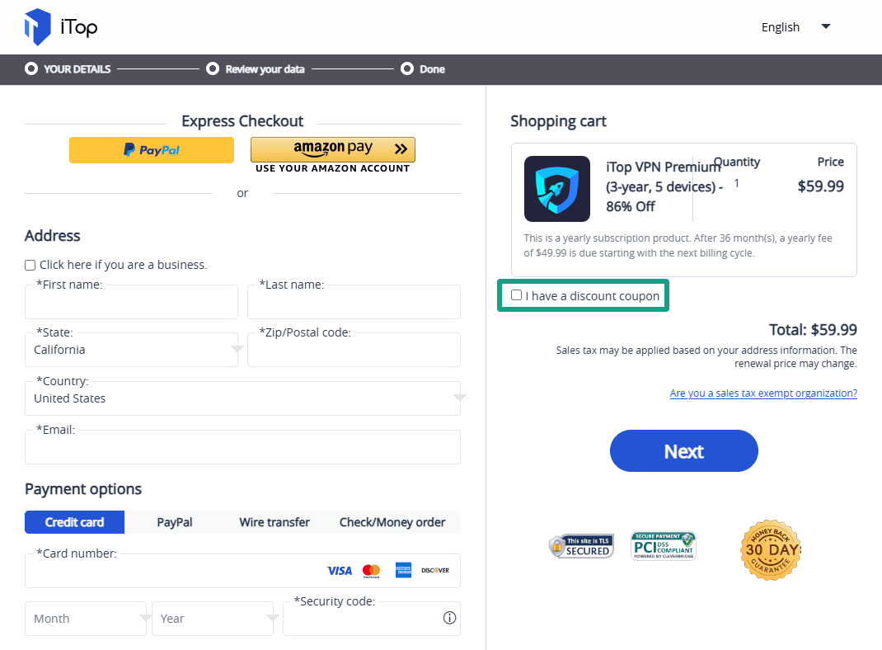This screenshot has width=882, height=650.
Task: Click the Done step circle
Action: (406, 68)
